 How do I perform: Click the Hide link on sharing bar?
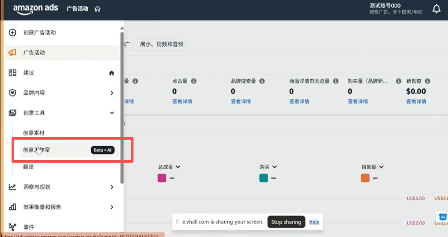(x=314, y=222)
